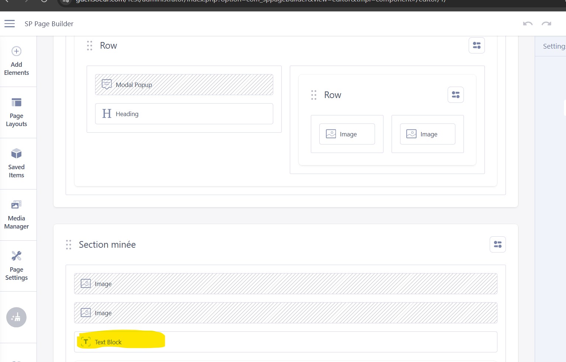The height and width of the screenshot is (362, 566).
Task: Select the Modal Popup addon
Action: pyautogui.click(x=184, y=85)
